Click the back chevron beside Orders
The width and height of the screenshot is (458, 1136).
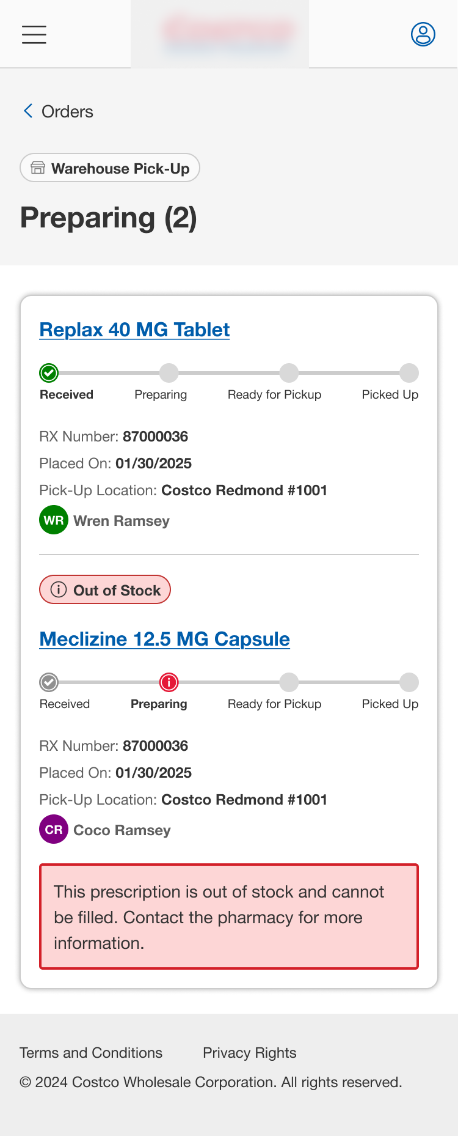28,111
